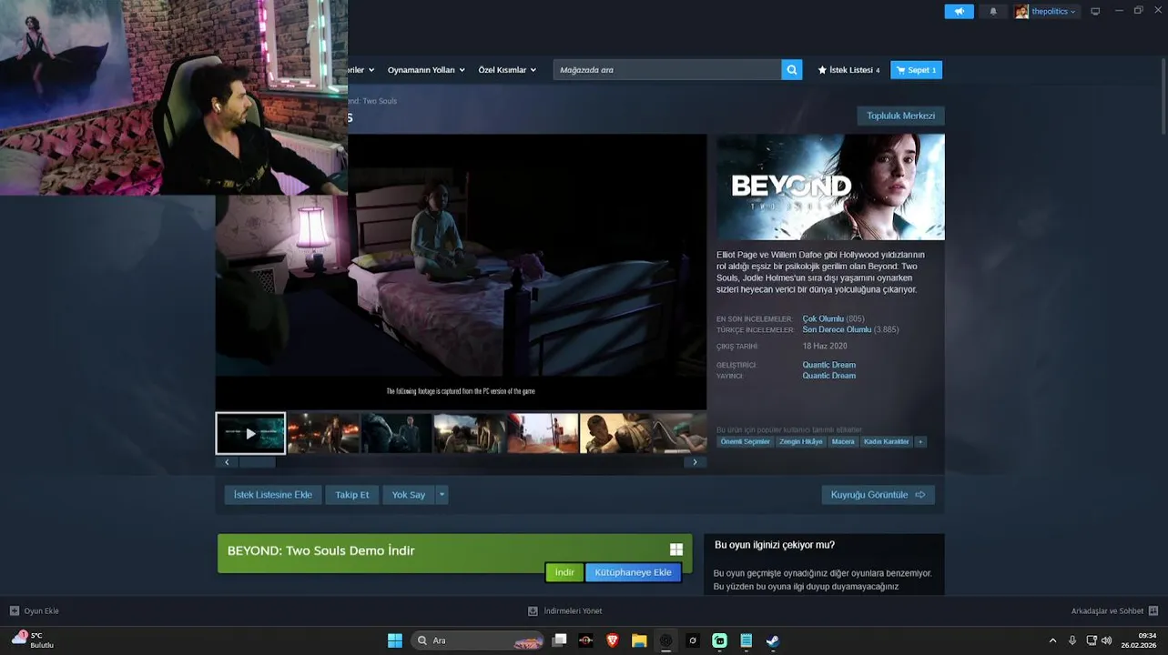Expand the Oynamanın Yolları menu
1168x655 pixels.
426,70
